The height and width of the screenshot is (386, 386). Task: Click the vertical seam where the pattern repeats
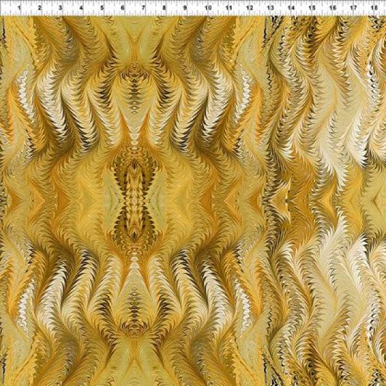[x=268, y=193]
